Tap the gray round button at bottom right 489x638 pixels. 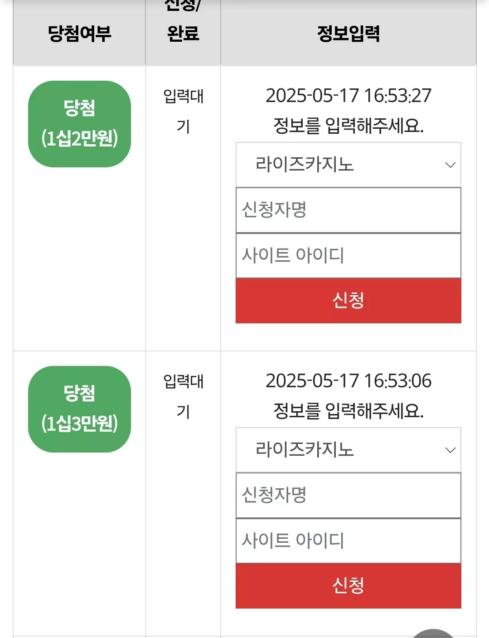click(433, 633)
